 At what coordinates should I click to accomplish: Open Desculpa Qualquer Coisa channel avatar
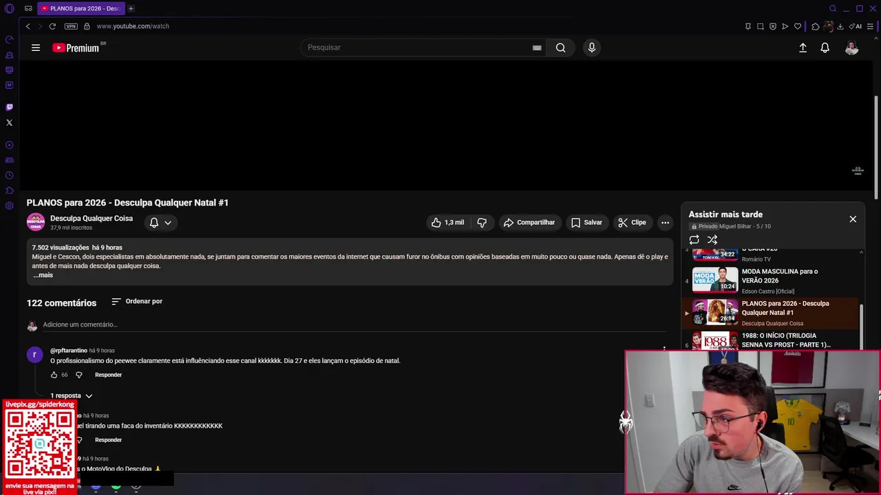[x=36, y=222]
